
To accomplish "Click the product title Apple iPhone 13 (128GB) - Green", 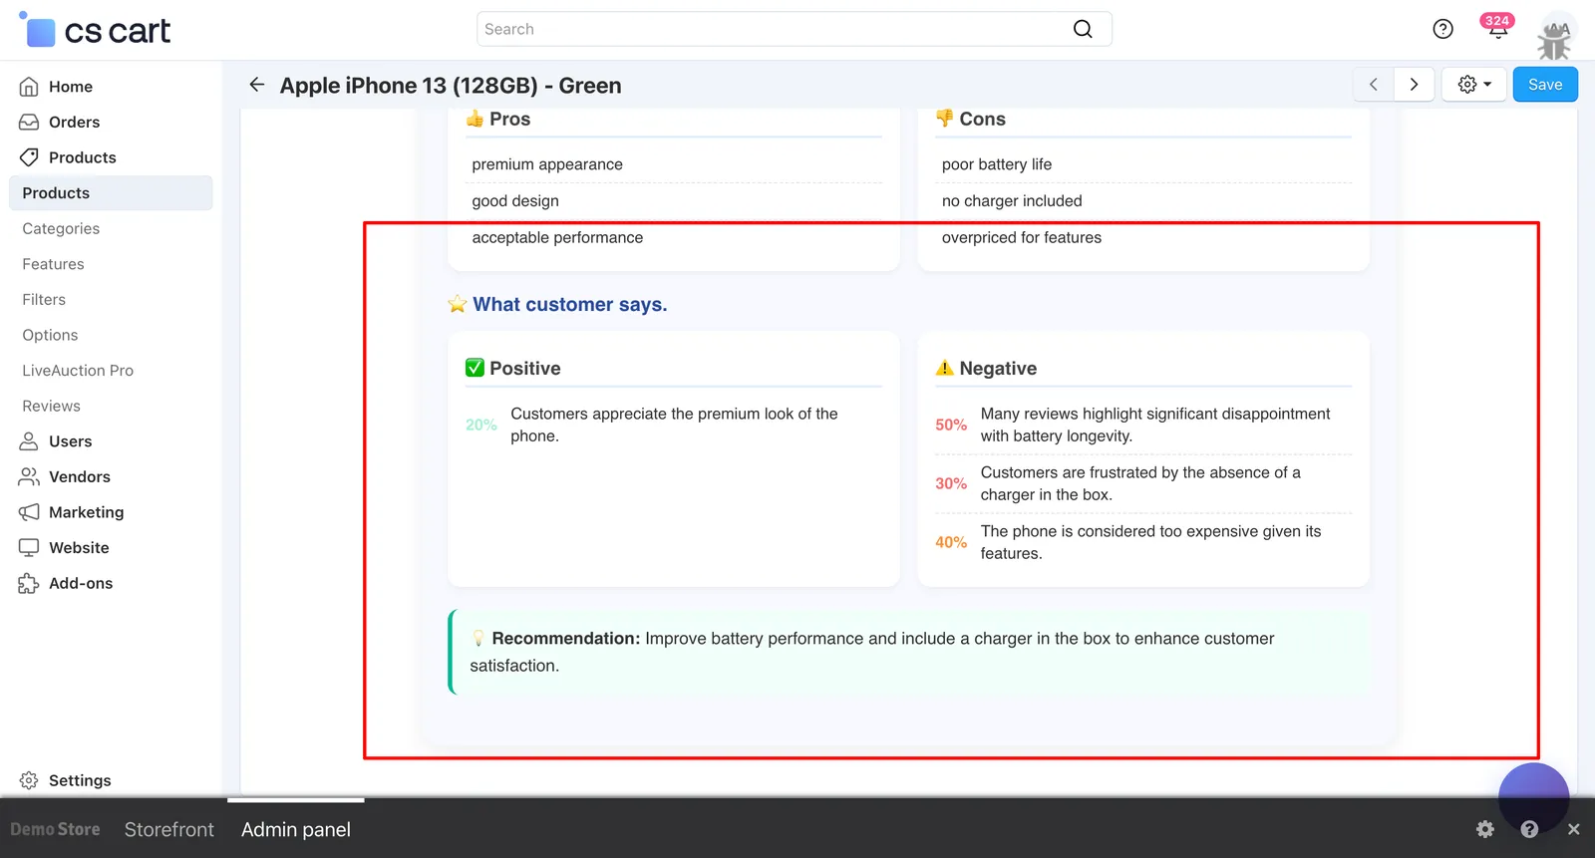I will 451,86.
